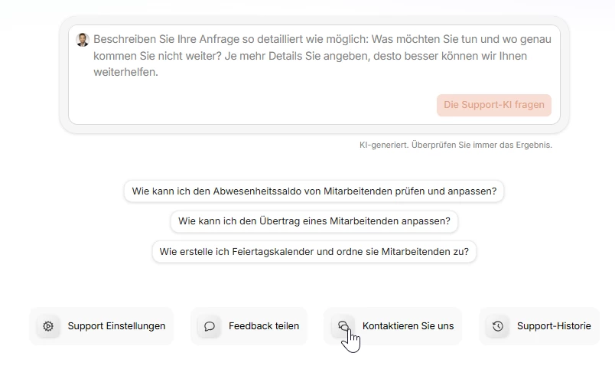Select the Übertrag eines Mitarbeitenden anpassen suggestion
The height and width of the screenshot is (366, 615).
click(x=314, y=221)
